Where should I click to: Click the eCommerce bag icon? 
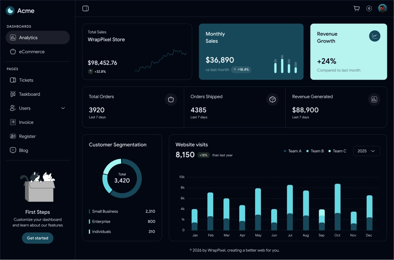[x=13, y=52]
